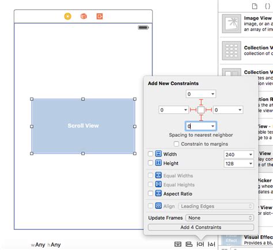The image size is (273, 250).
Task: Click the battery indicator in the canvas
Action: tap(143, 28)
